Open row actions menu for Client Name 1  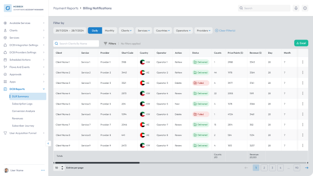click(x=303, y=62)
